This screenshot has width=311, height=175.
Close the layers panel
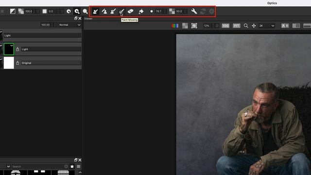80,18
